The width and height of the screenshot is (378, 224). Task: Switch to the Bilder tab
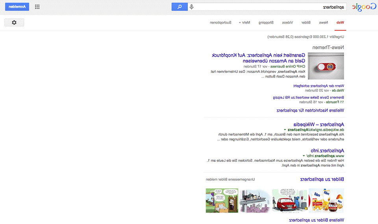coord(306,22)
